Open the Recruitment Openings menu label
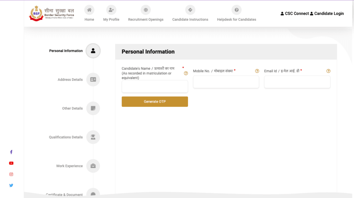Image resolution: width=354 pixels, height=198 pixels. click(146, 20)
